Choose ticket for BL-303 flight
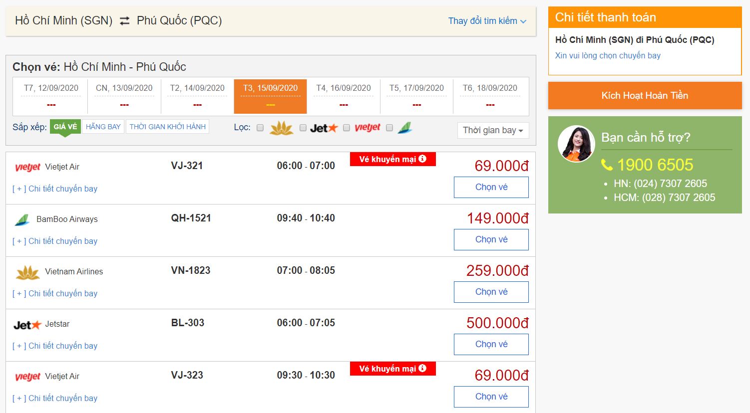Screen dimensions: 750x413 click(x=491, y=344)
